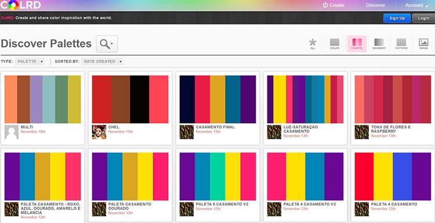Viewport: 435px width, 223px height.
Task: Click the gold stripe in CASAMENTO FINAL
Action: (x=217, y=99)
